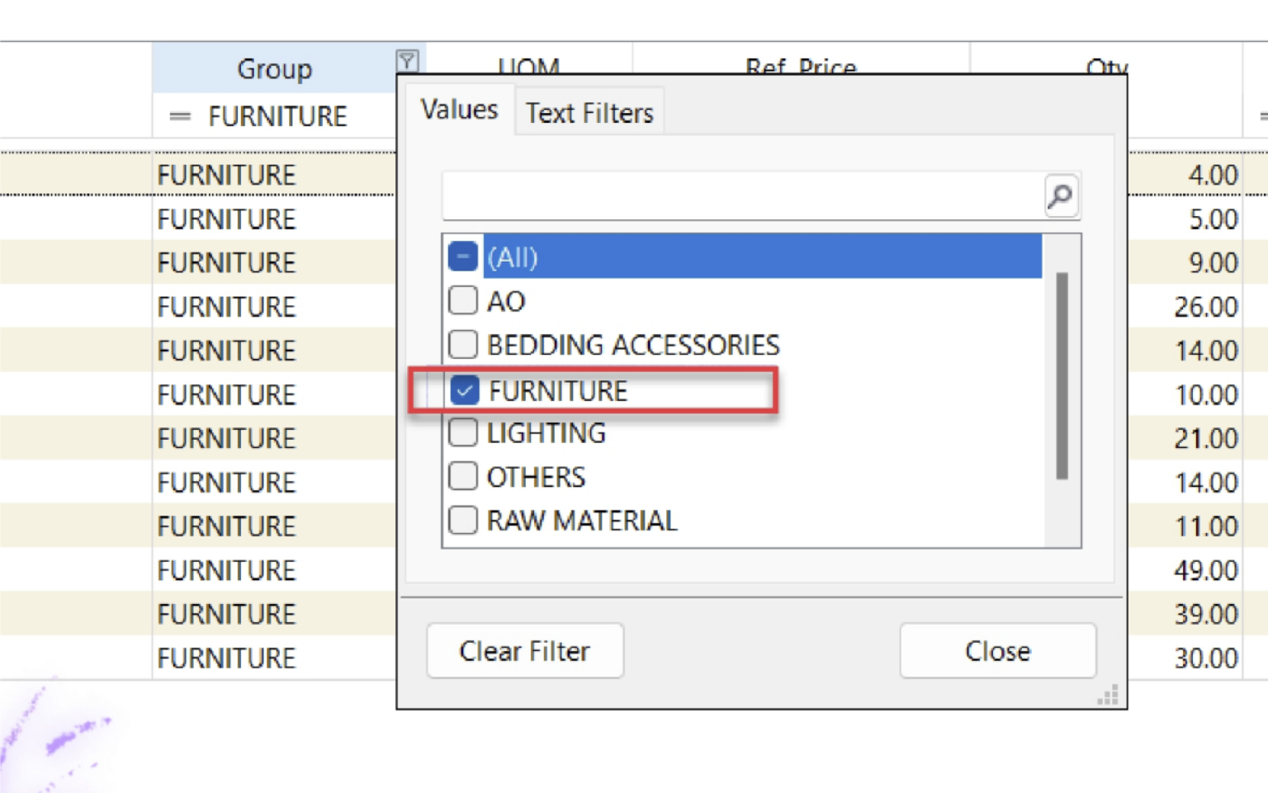The height and width of the screenshot is (793, 1268).
Task: Switch to the Text Filters tab
Action: click(x=589, y=112)
